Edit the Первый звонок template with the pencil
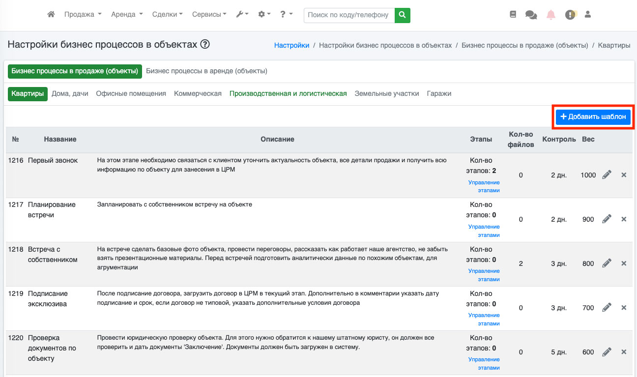This screenshot has height=377, width=637. 607,175
